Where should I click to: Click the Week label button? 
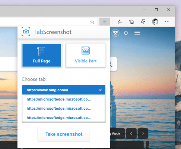point(117,133)
